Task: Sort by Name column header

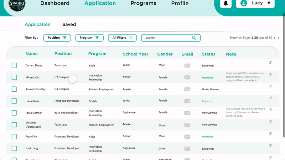Action: (31, 54)
